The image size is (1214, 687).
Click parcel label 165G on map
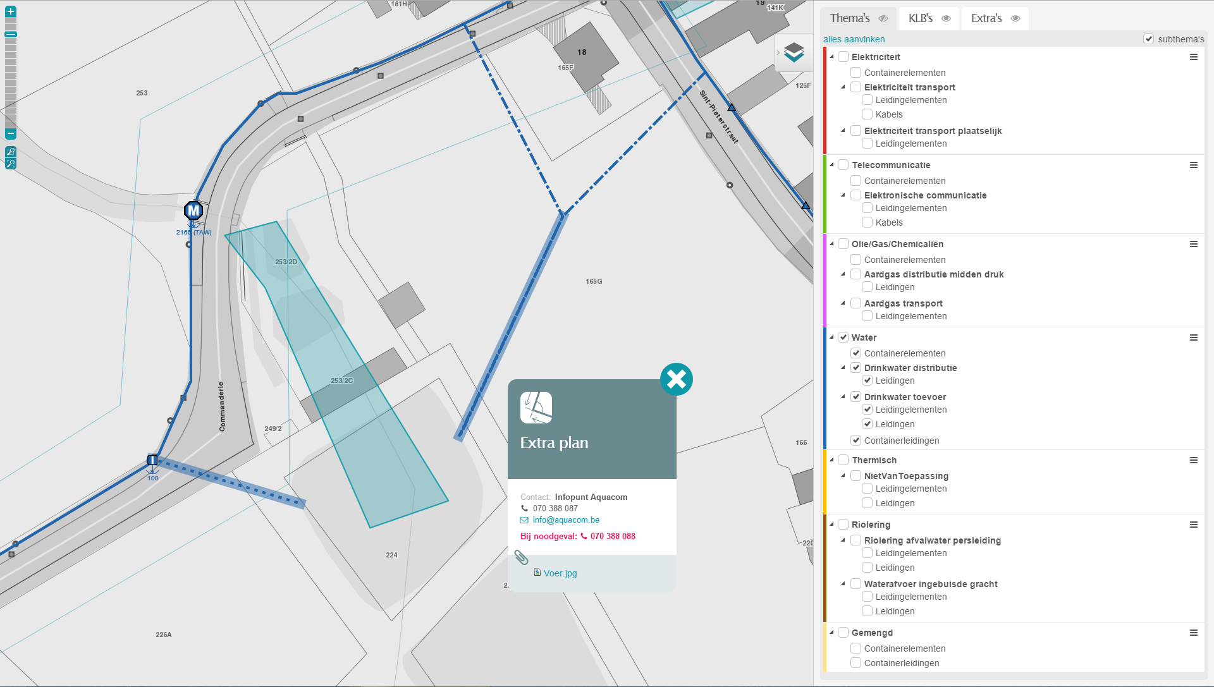(x=594, y=281)
